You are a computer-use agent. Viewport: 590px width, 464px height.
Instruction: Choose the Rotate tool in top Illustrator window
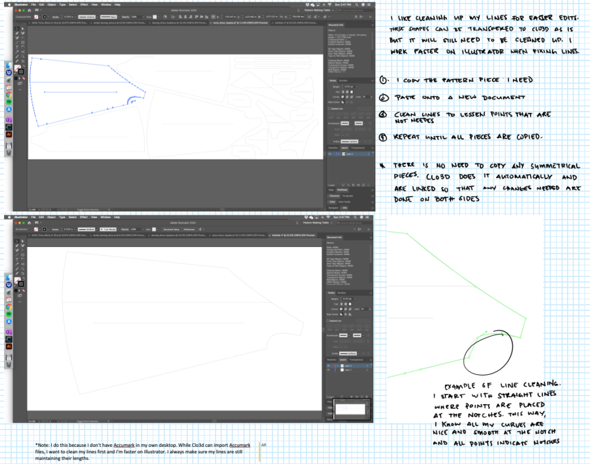(22, 47)
